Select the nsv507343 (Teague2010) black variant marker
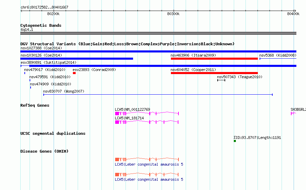The image size is (306, 190). click(221, 80)
